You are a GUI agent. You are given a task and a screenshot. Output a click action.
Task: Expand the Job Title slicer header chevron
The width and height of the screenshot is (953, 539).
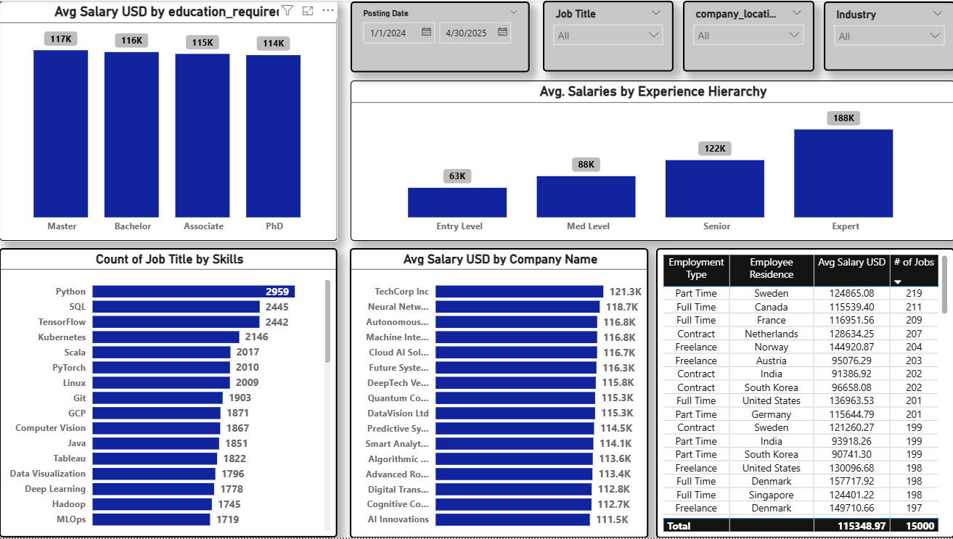click(656, 13)
